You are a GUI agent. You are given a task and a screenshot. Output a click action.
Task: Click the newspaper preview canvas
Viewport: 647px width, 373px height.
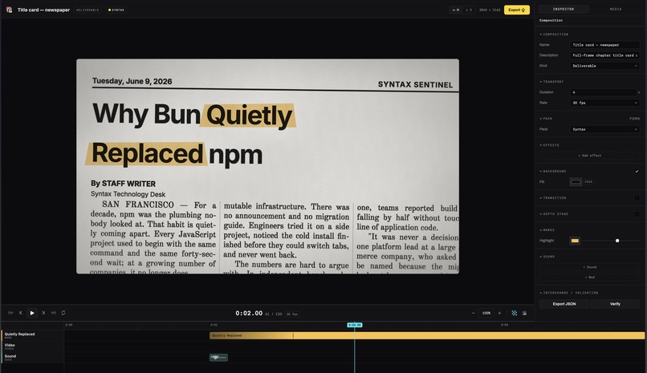(x=267, y=166)
